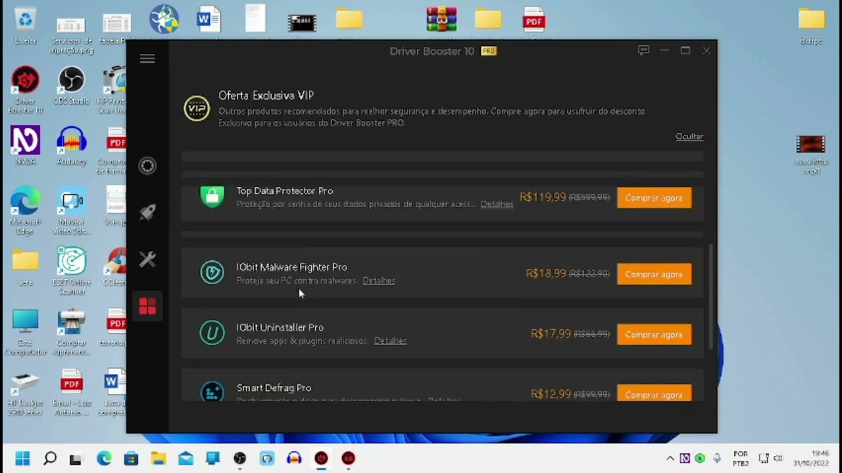Buy IObit Malware Fighter Pro now
The height and width of the screenshot is (473, 842).
click(x=654, y=274)
